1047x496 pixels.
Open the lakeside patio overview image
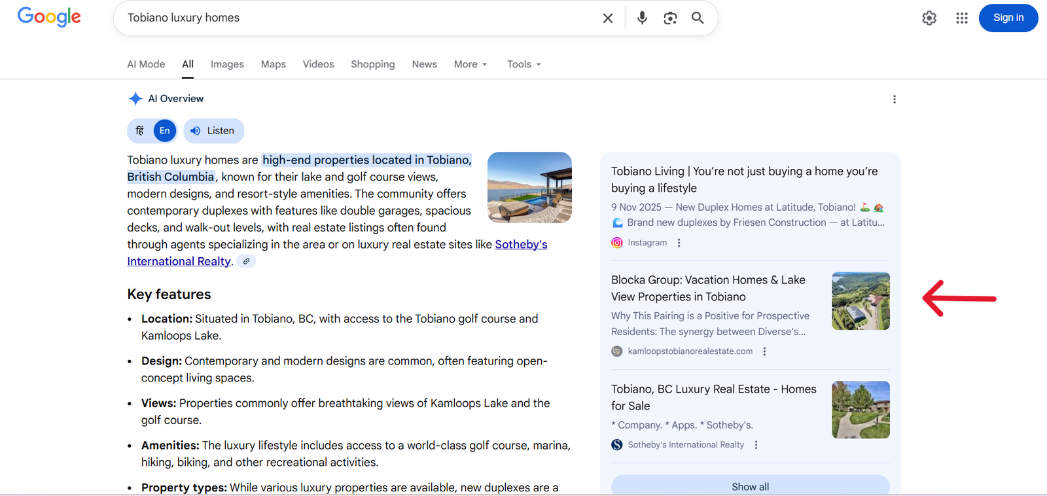pos(529,188)
